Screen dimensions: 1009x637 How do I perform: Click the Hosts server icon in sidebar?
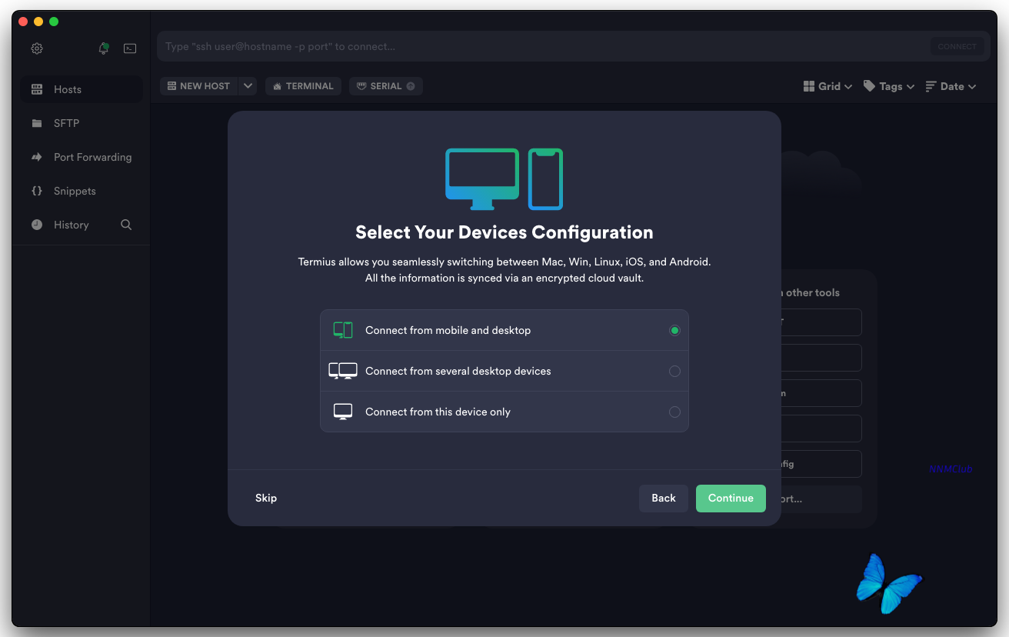click(37, 89)
